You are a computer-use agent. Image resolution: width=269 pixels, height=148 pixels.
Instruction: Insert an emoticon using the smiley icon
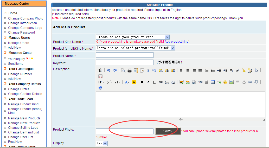coord(225,82)
